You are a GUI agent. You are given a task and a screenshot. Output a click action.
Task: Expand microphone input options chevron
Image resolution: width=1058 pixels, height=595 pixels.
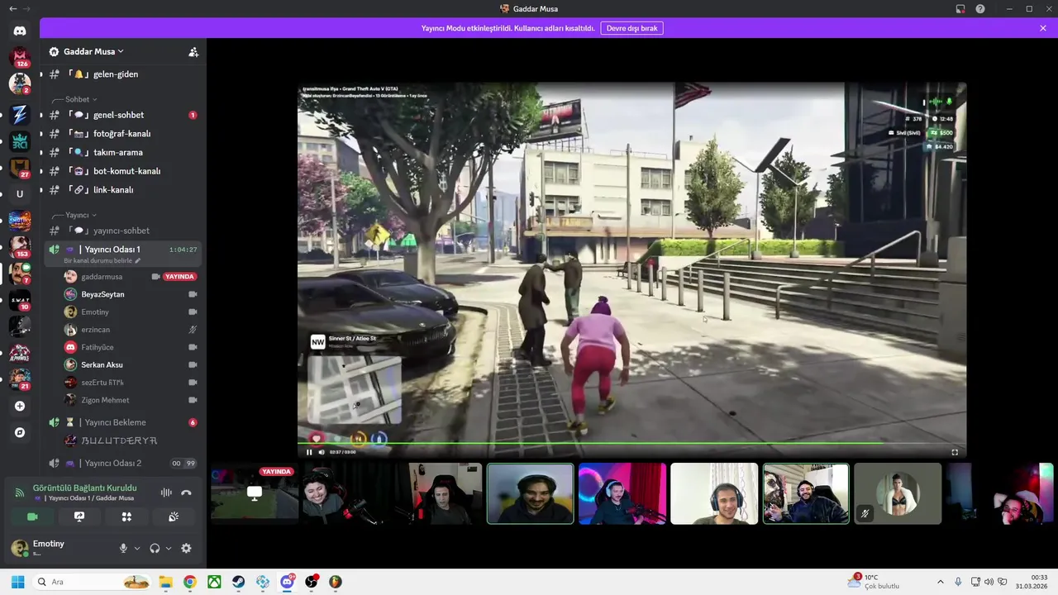tap(137, 548)
